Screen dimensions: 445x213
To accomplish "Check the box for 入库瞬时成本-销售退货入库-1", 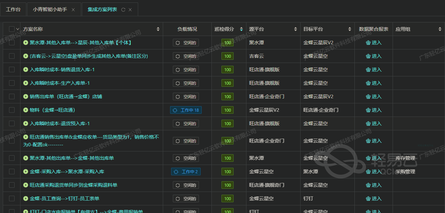I will point(12,70).
